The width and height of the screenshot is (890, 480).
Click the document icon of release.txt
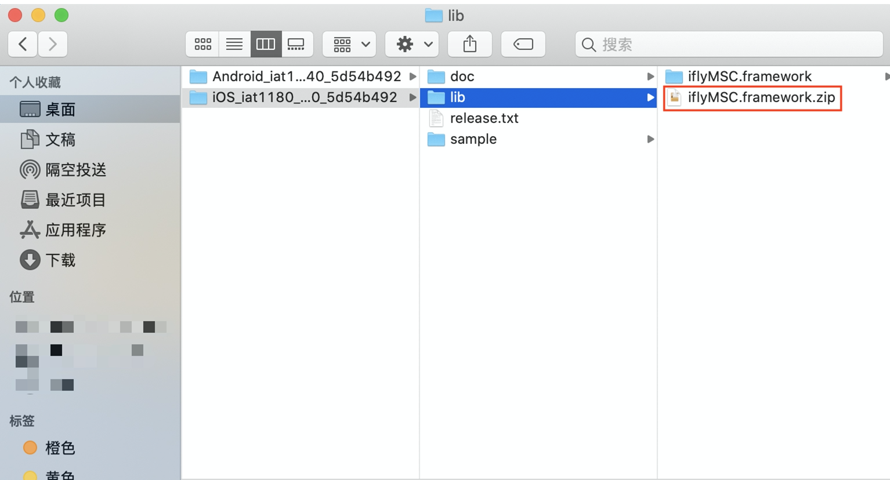pos(436,118)
